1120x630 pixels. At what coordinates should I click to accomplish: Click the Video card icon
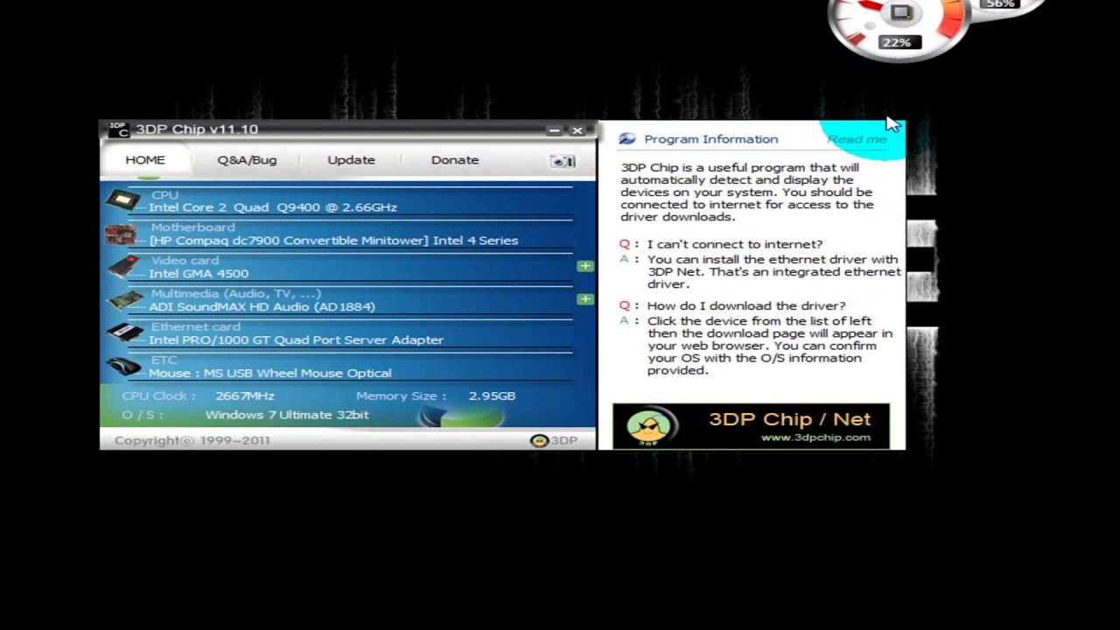pyautogui.click(x=122, y=267)
